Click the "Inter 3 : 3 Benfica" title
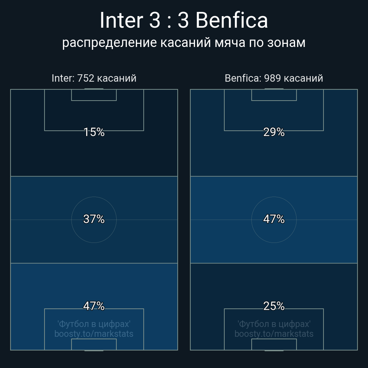The height and width of the screenshot is (368, 368). 184,20
